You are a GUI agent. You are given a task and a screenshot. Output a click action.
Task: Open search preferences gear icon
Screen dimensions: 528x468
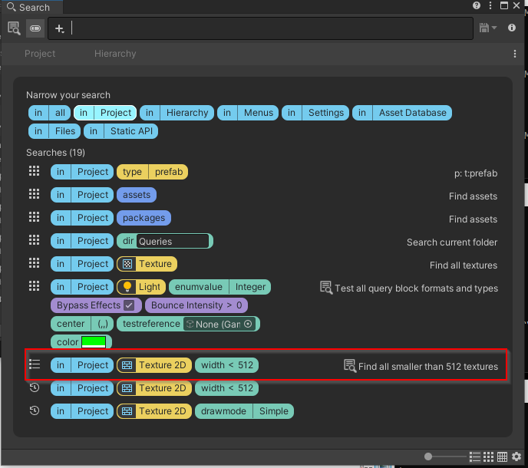pyautogui.click(x=516, y=457)
